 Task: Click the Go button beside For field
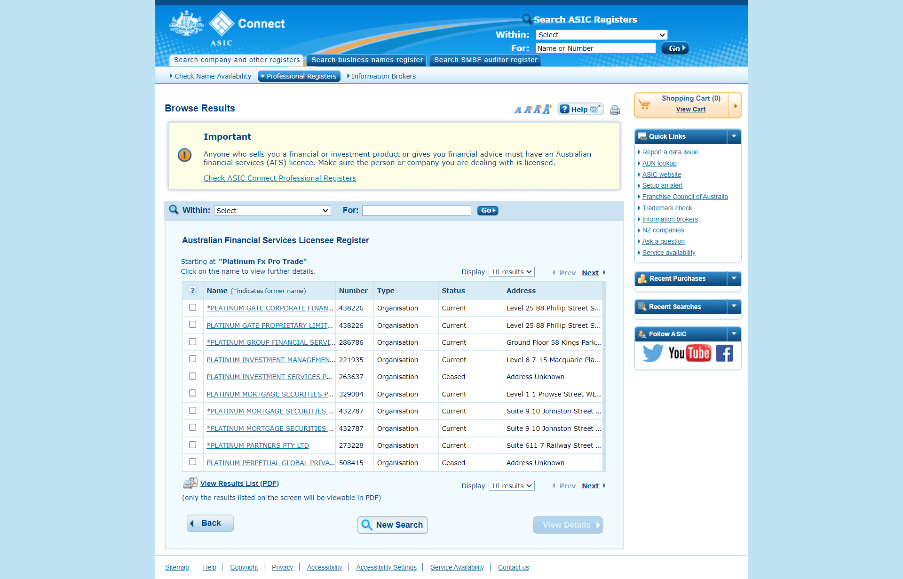click(488, 210)
